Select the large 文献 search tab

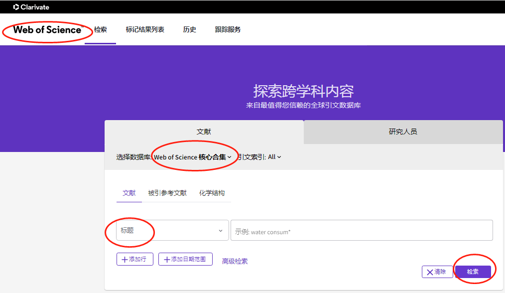coord(204,132)
